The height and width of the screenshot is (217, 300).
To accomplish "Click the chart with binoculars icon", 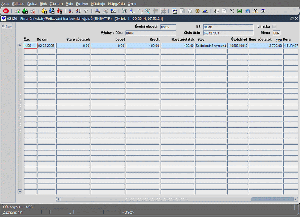I will (x=217, y=11).
